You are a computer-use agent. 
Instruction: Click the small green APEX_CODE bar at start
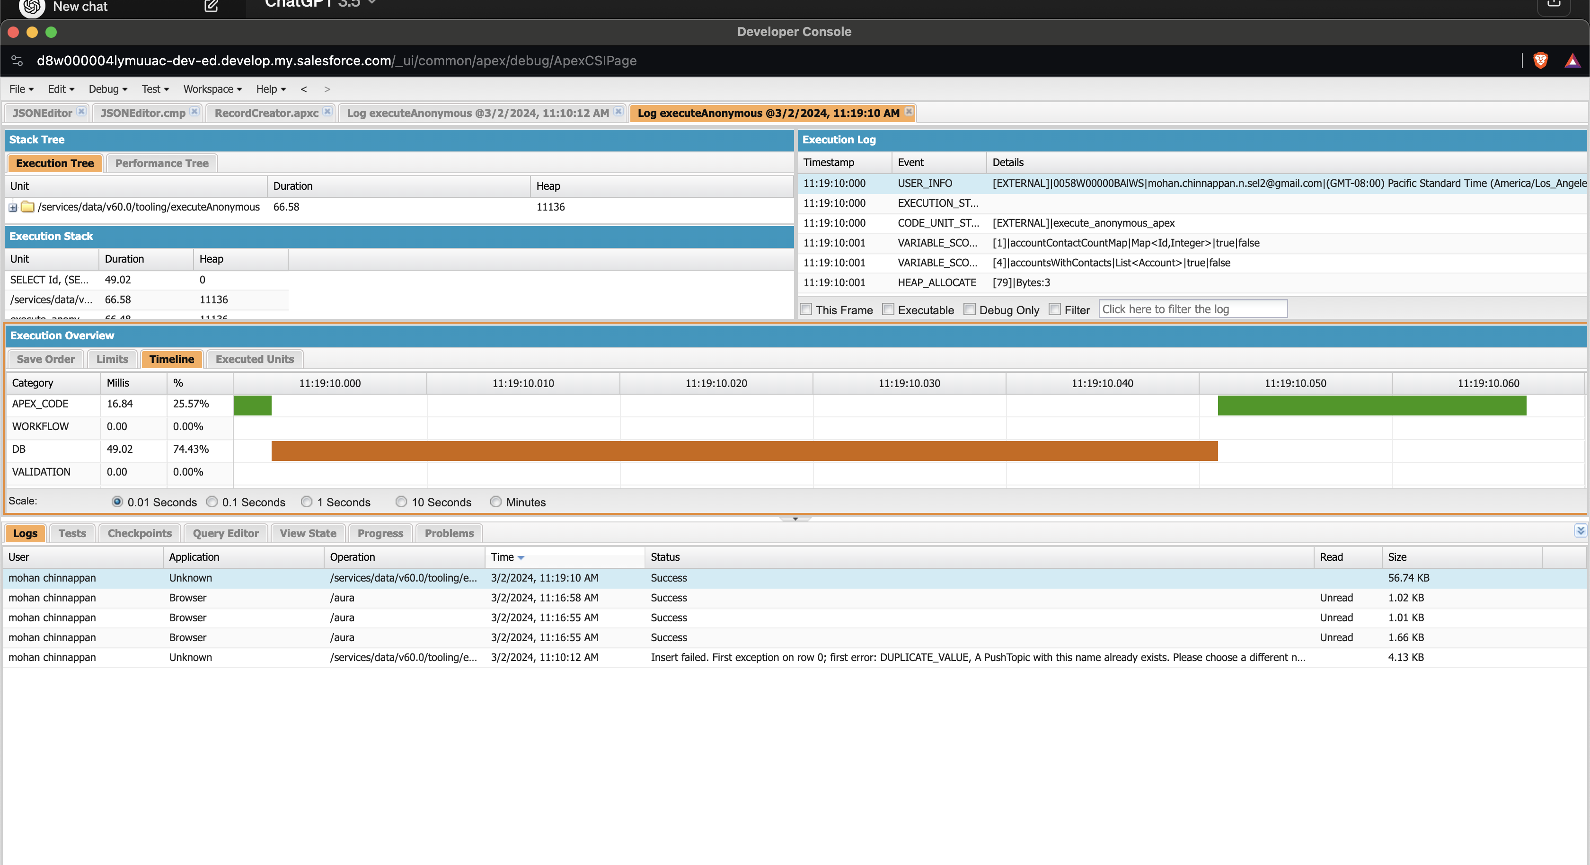point(252,406)
